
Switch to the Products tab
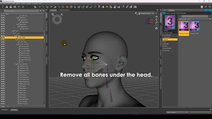tap(171, 10)
